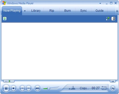Toggle the shuffle/repeat icon next to the time
The image size is (119, 94).
(x=104, y=88)
